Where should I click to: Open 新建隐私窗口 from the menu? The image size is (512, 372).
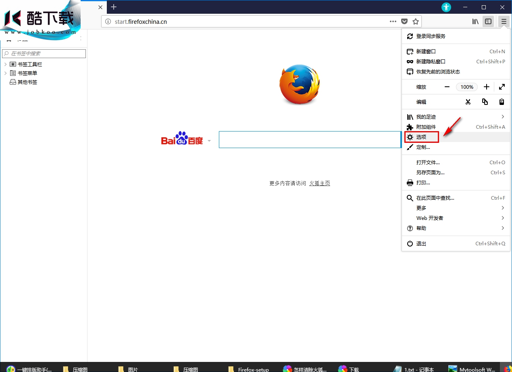[x=456, y=62]
